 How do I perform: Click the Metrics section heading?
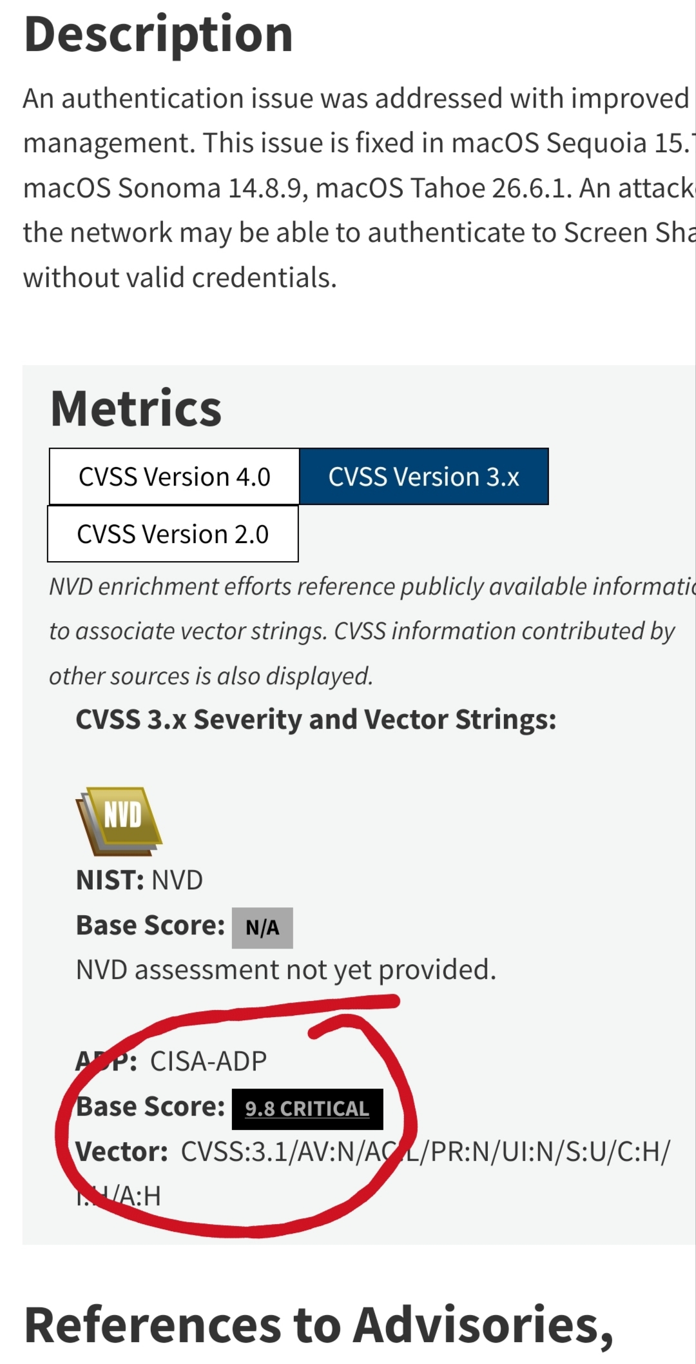136,409
